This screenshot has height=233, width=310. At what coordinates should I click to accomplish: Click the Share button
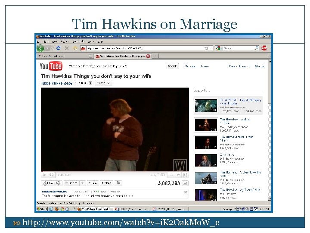93,183
